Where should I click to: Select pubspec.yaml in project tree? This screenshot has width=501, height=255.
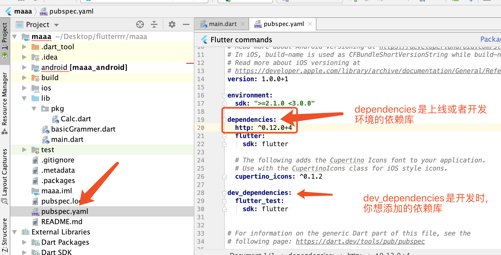coord(65,211)
